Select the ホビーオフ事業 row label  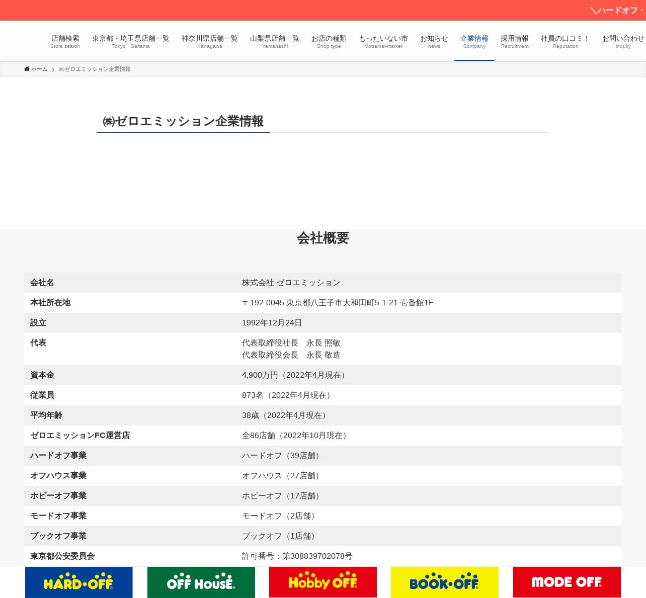(x=58, y=496)
